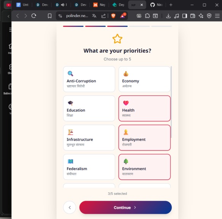
Task: Toggle the browser sidebar panel icon
Action: pos(185,16)
